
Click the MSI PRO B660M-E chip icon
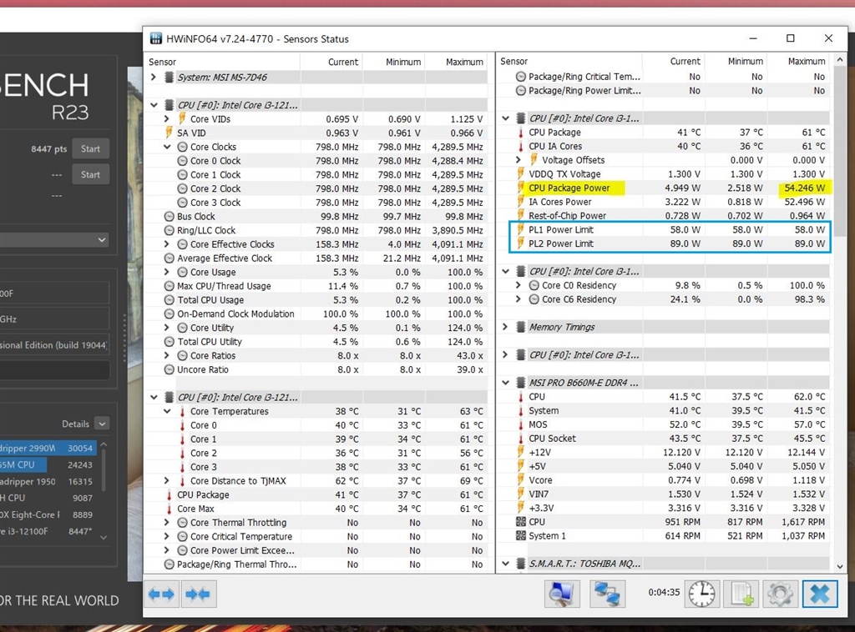(521, 383)
